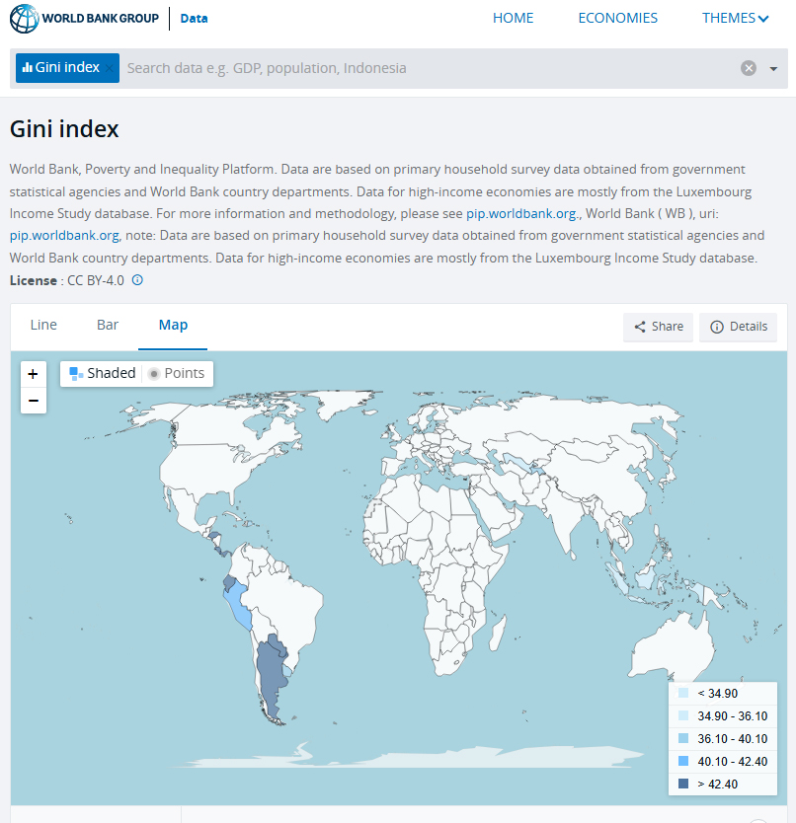Screen dimensions: 796x823
Task: Click the Details info icon
Action: pyautogui.click(x=716, y=327)
